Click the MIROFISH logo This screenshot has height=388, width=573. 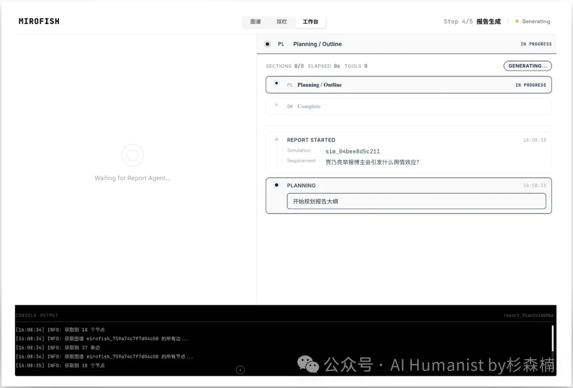tap(39, 22)
